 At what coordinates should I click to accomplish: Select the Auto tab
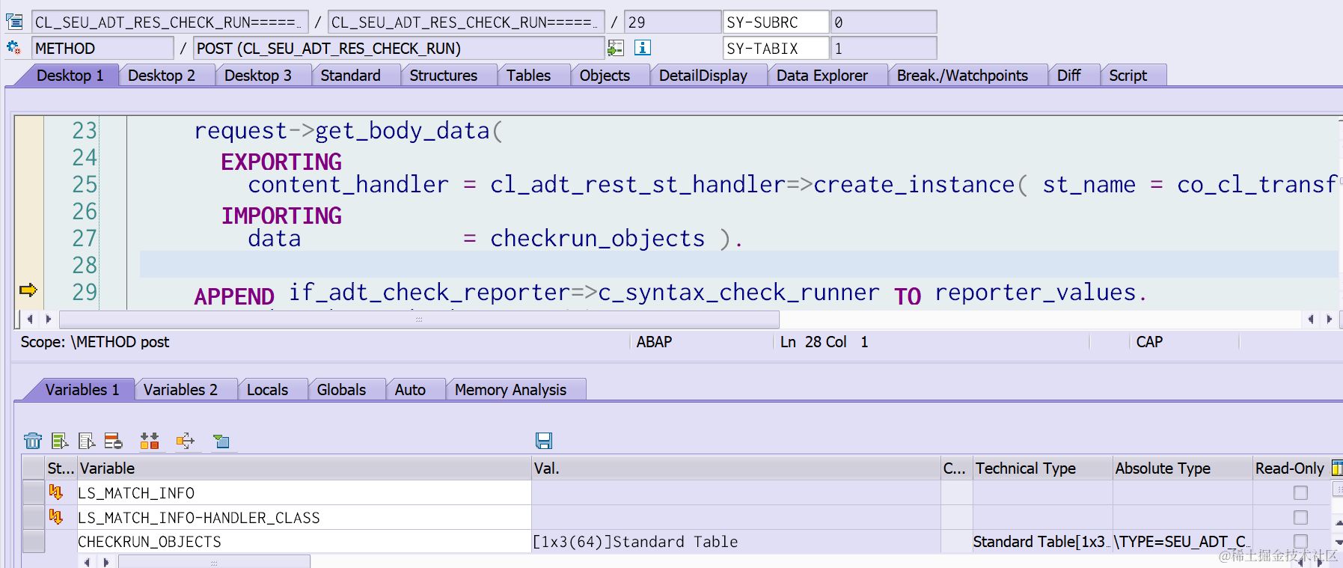pos(411,390)
